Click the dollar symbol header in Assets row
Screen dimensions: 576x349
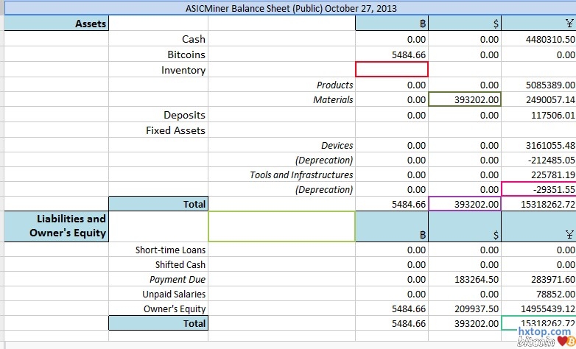(x=496, y=24)
